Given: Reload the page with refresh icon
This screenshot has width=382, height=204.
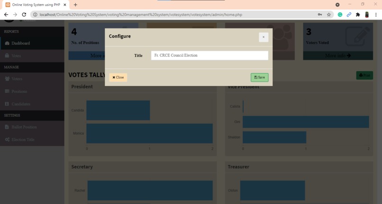Looking at the screenshot, I should 24,15.
